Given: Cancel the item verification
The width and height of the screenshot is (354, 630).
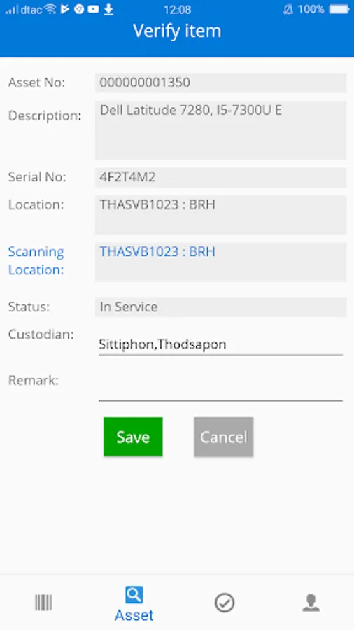Looking at the screenshot, I should click(224, 437).
